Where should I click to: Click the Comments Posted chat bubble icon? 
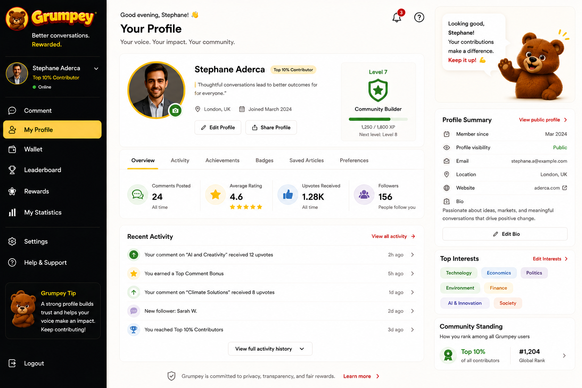[x=138, y=195]
